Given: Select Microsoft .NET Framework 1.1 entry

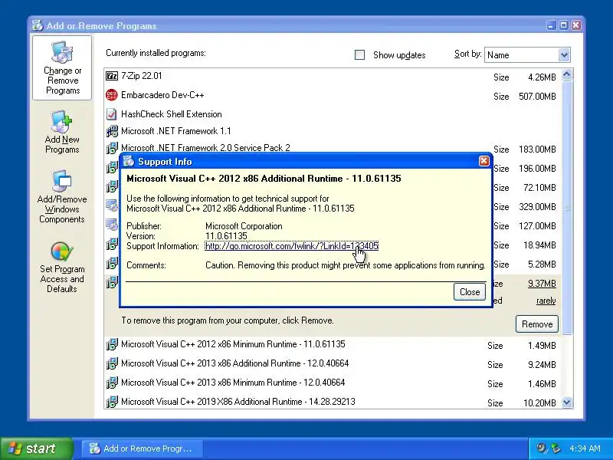Looking at the screenshot, I should tap(333, 131).
